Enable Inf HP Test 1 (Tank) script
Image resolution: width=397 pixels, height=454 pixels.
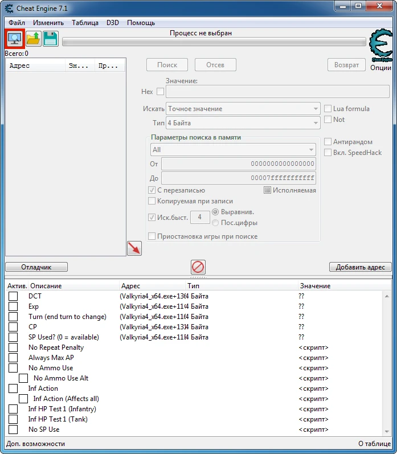tap(13, 419)
